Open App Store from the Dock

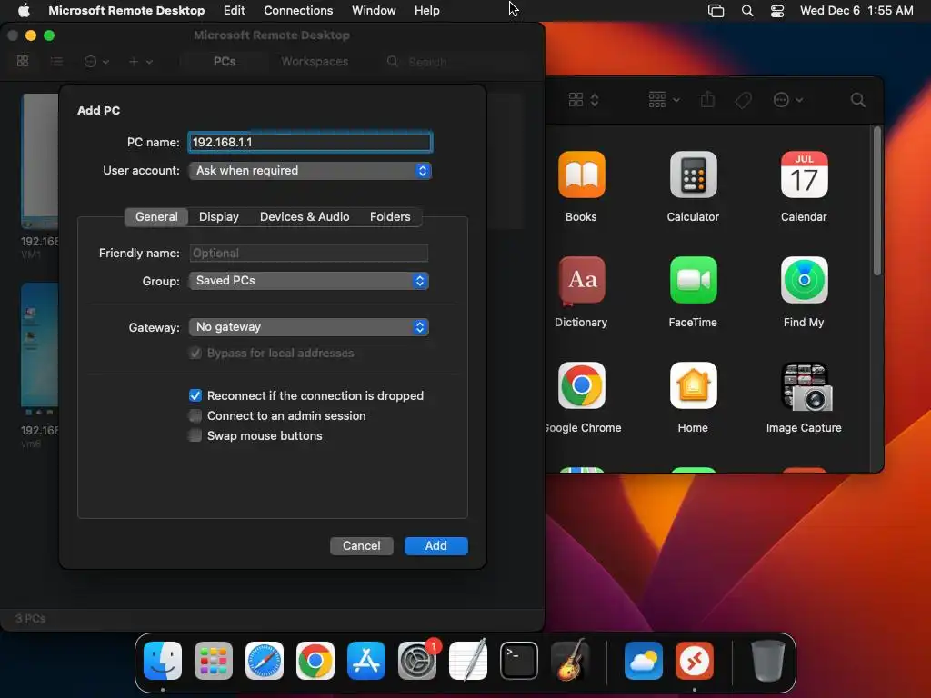pos(366,660)
